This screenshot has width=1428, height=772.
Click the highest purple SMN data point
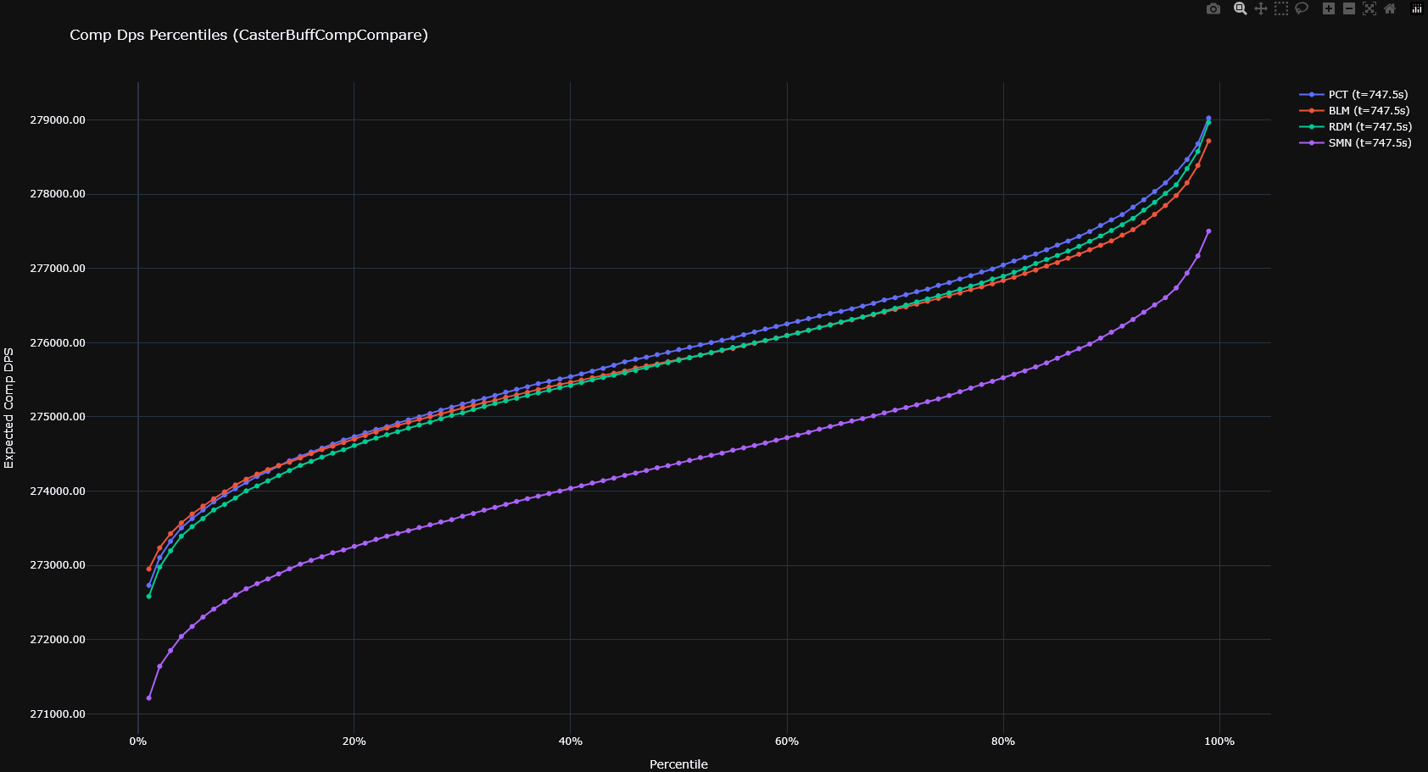pos(1208,231)
